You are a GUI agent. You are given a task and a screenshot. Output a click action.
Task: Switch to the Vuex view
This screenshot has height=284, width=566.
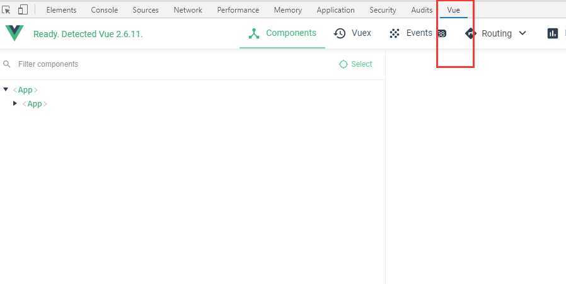tap(352, 33)
